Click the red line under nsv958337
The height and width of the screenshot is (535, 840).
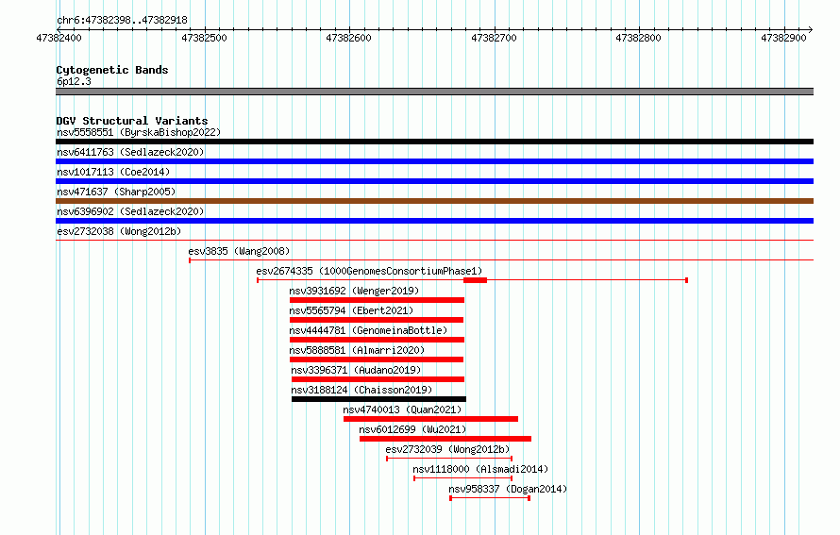point(490,498)
